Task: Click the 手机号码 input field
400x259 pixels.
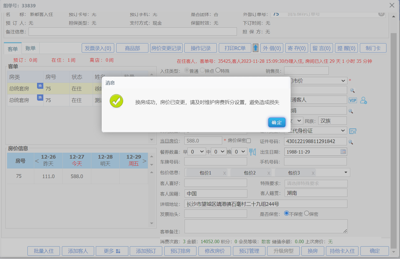Action: [x=315, y=161]
